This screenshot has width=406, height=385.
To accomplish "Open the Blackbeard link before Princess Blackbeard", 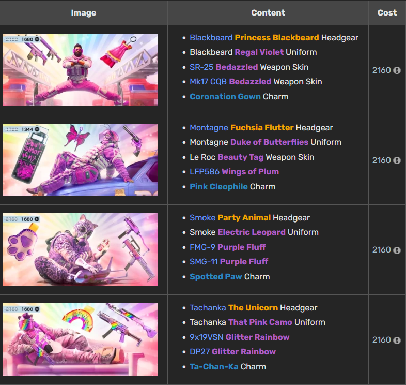I will click(x=211, y=38).
